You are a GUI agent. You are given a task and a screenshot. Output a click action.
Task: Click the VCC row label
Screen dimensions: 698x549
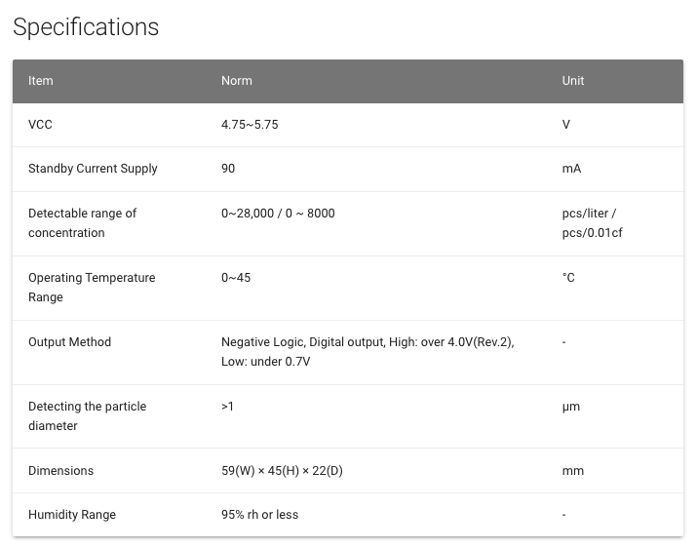tap(40, 124)
